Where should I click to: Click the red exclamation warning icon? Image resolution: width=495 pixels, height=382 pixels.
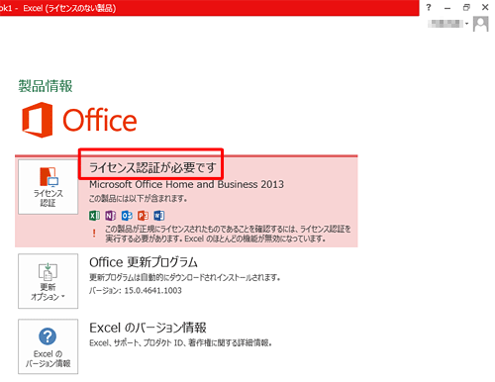coord(94,234)
